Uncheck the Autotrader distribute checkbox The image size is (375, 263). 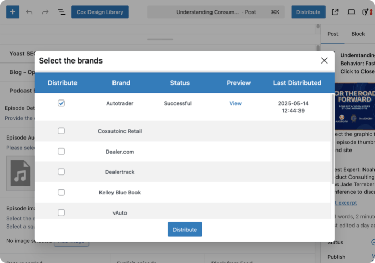[x=61, y=103]
